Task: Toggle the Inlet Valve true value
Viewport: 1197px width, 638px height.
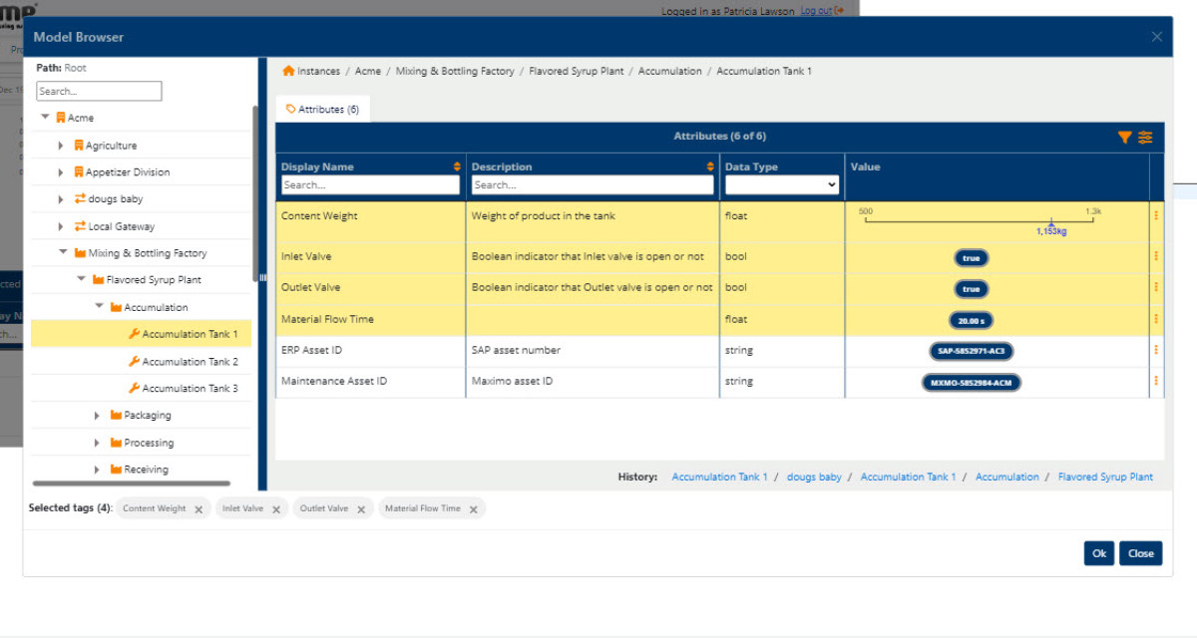Action: pyautogui.click(x=971, y=257)
